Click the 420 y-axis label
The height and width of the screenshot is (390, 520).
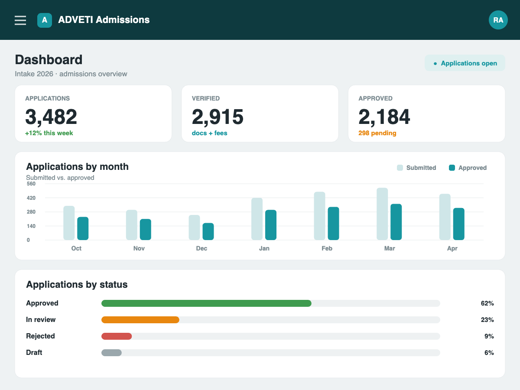point(31,198)
